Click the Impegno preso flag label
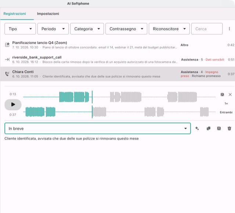This screenshot has width=235, height=213. 199,74
